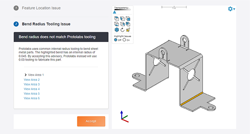Select the left view cube icon
This screenshot has height=134, width=250.
click(x=122, y=19)
